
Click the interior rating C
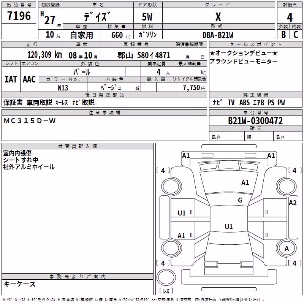(x=296, y=35)
